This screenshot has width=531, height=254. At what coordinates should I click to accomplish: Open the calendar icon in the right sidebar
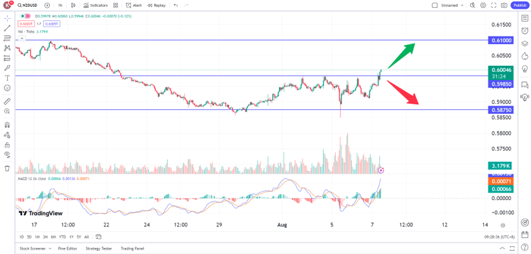coord(525,234)
